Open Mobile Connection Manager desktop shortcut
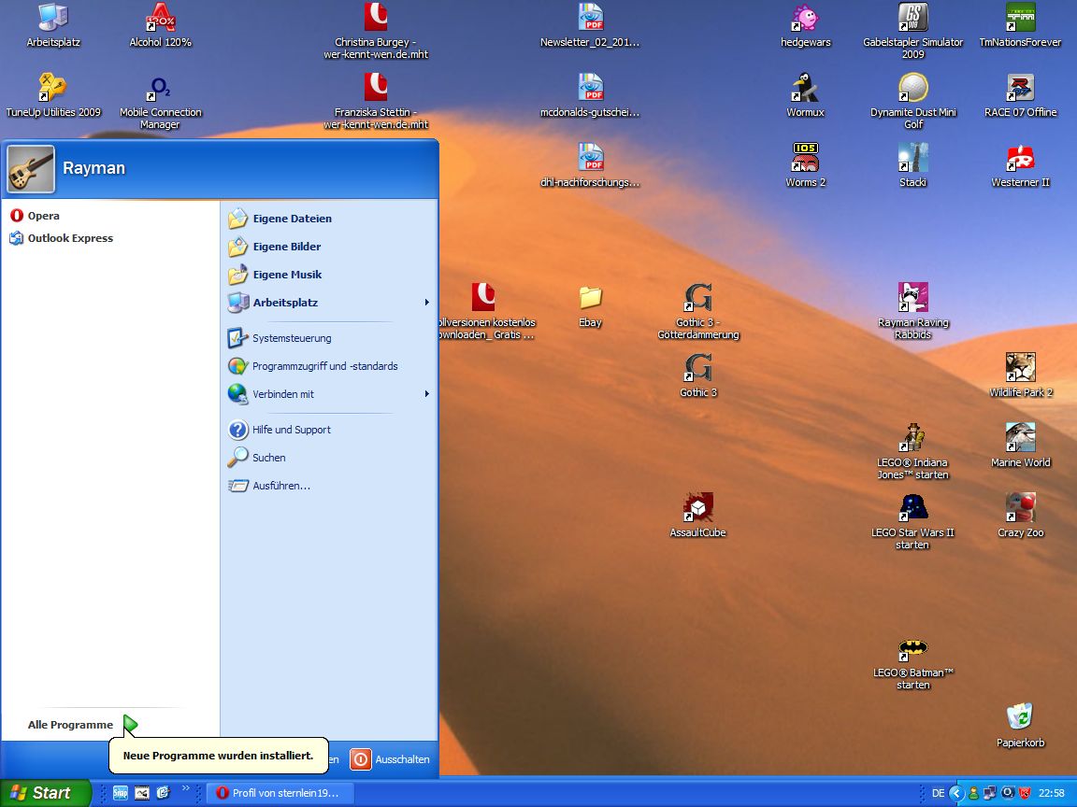The width and height of the screenshot is (1077, 807). 160,102
